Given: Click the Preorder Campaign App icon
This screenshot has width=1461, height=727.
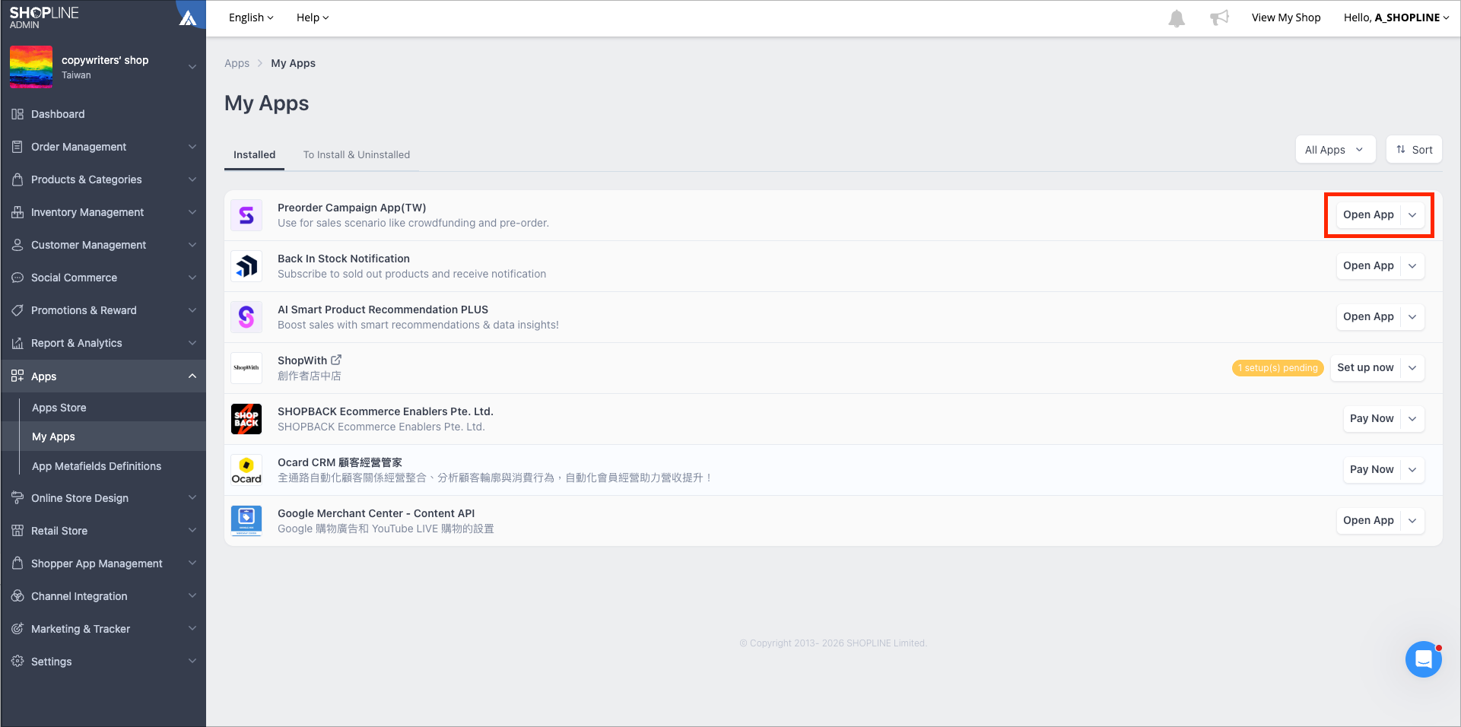Looking at the screenshot, I should 246,215.
